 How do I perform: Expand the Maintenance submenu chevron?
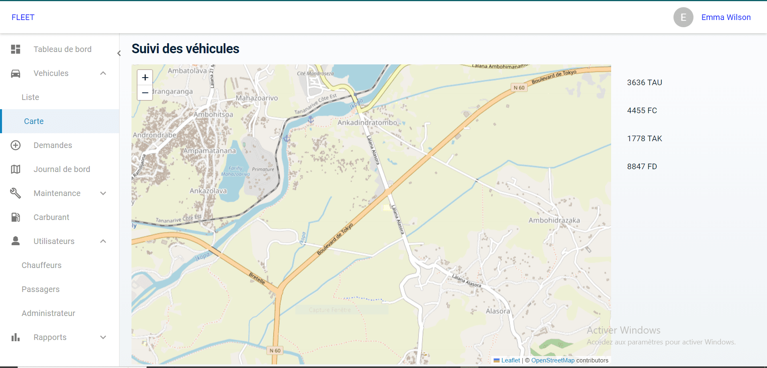click(x=103, y=193)
